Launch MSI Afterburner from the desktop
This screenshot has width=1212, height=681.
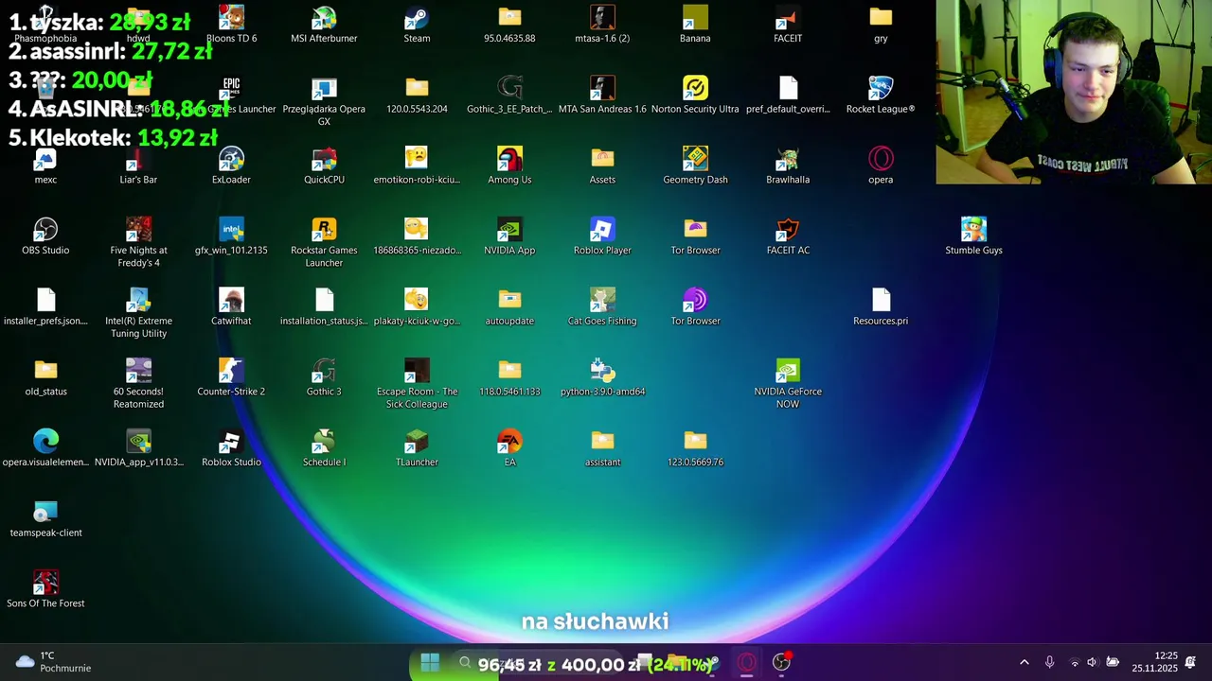click(324, 25)
